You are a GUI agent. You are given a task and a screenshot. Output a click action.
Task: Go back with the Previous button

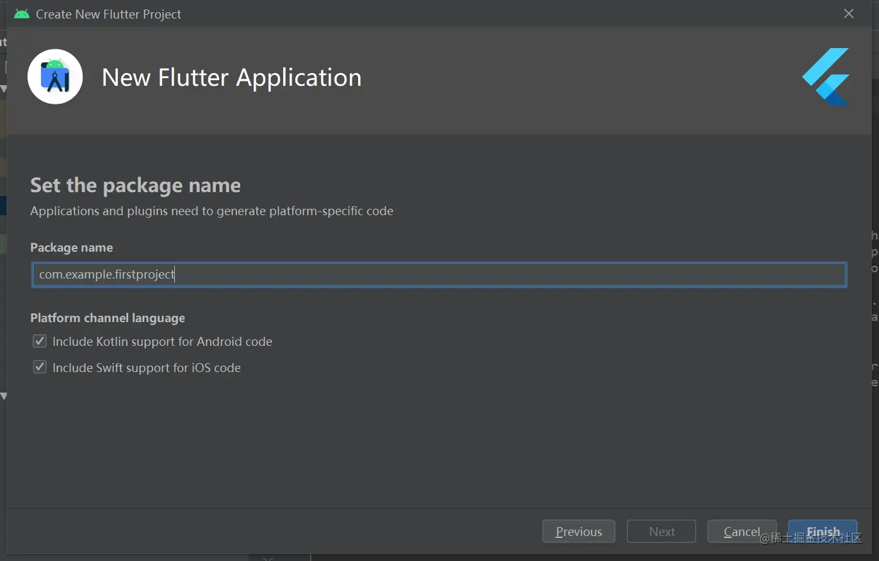[579, 532]
